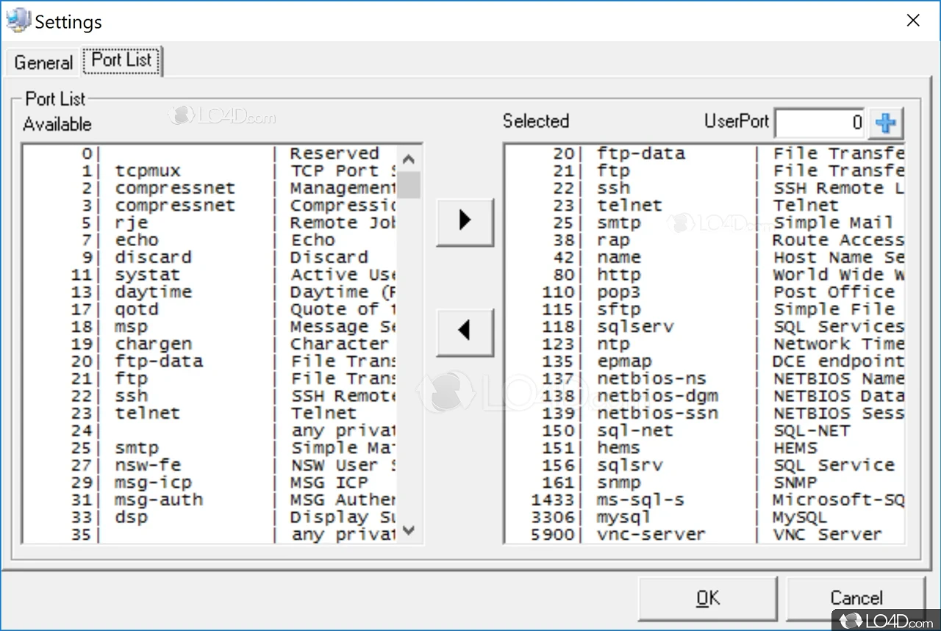Click the Cancel button
This screenshot has width=941, height=631.
[x=856, y=599]
